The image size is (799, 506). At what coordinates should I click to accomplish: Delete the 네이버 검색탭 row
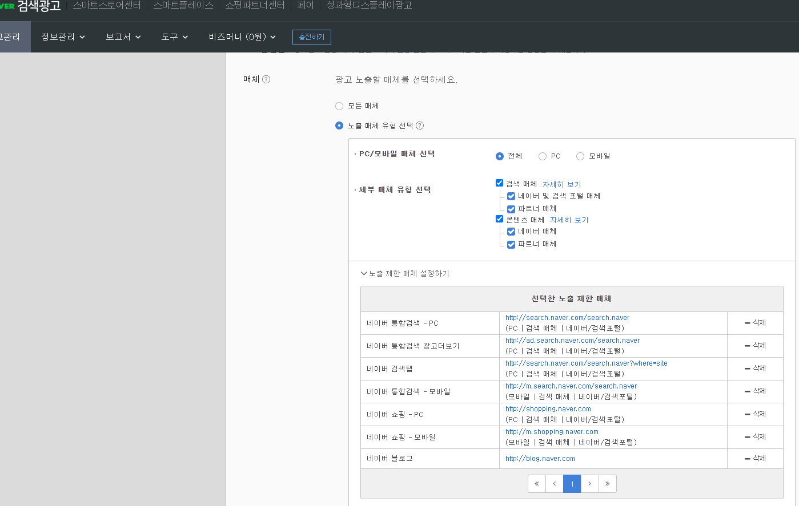[755, 369]
